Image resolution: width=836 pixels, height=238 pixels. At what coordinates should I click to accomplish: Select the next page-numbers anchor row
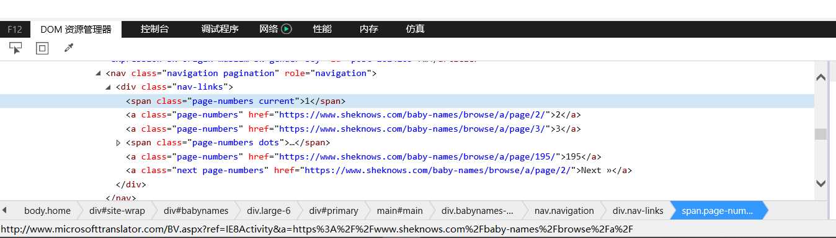pyautogui.click(x=407, y=171)
